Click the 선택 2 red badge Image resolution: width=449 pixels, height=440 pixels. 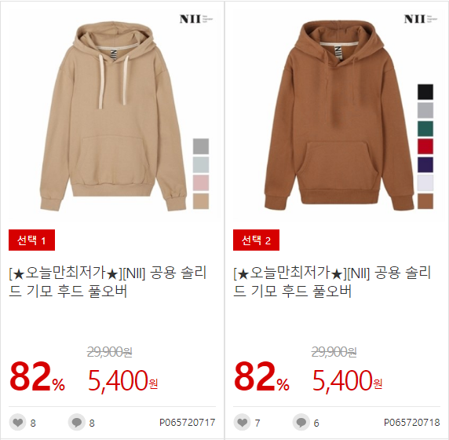pyautogui.click(x=256, y=240)
